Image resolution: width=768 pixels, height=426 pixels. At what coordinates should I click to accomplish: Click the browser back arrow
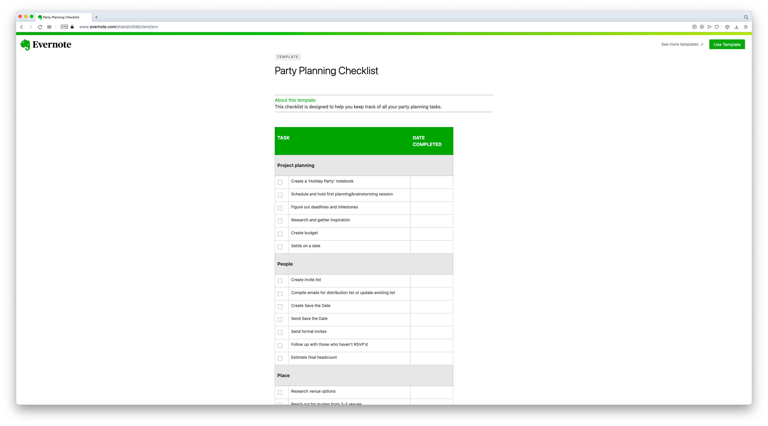pos(22,27)
